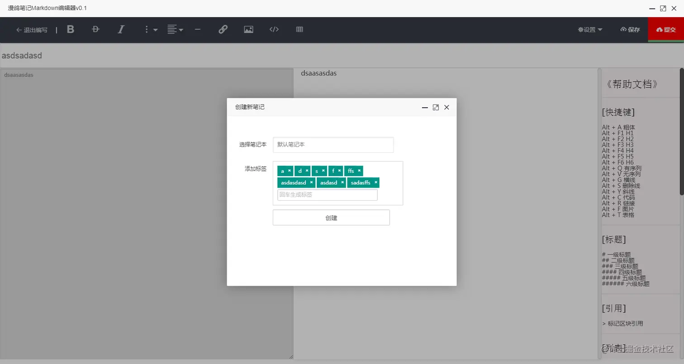The image size is (684, 364).
Task: Click the [标题] section heading
Action: point(614,240)
